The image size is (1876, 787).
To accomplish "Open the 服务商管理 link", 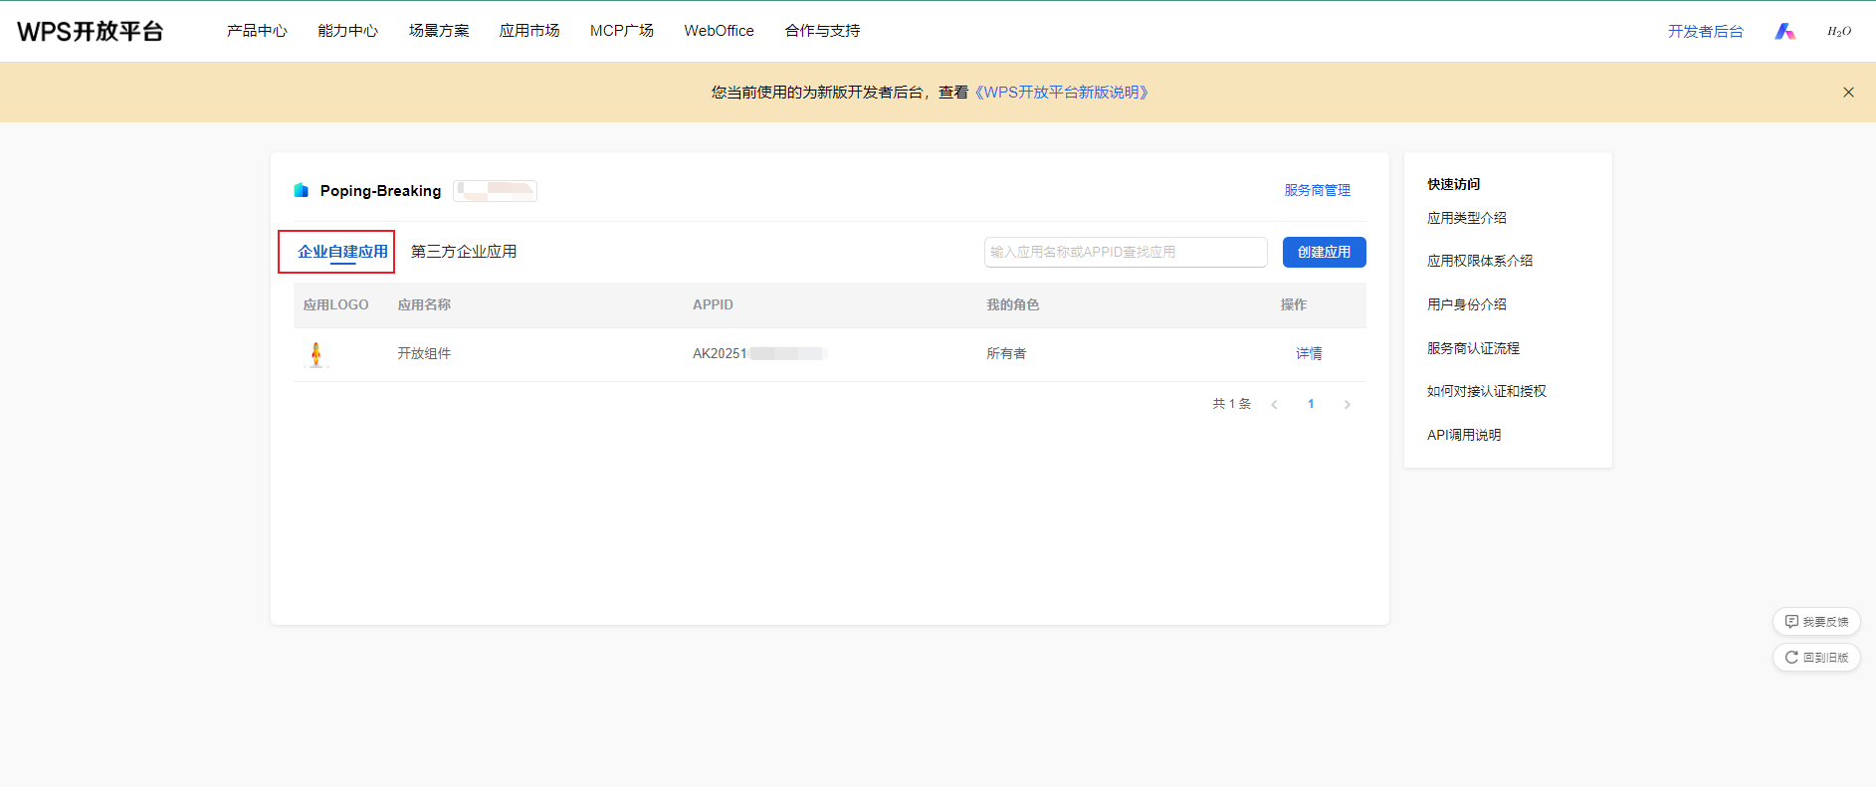I will pos(1317,190).
